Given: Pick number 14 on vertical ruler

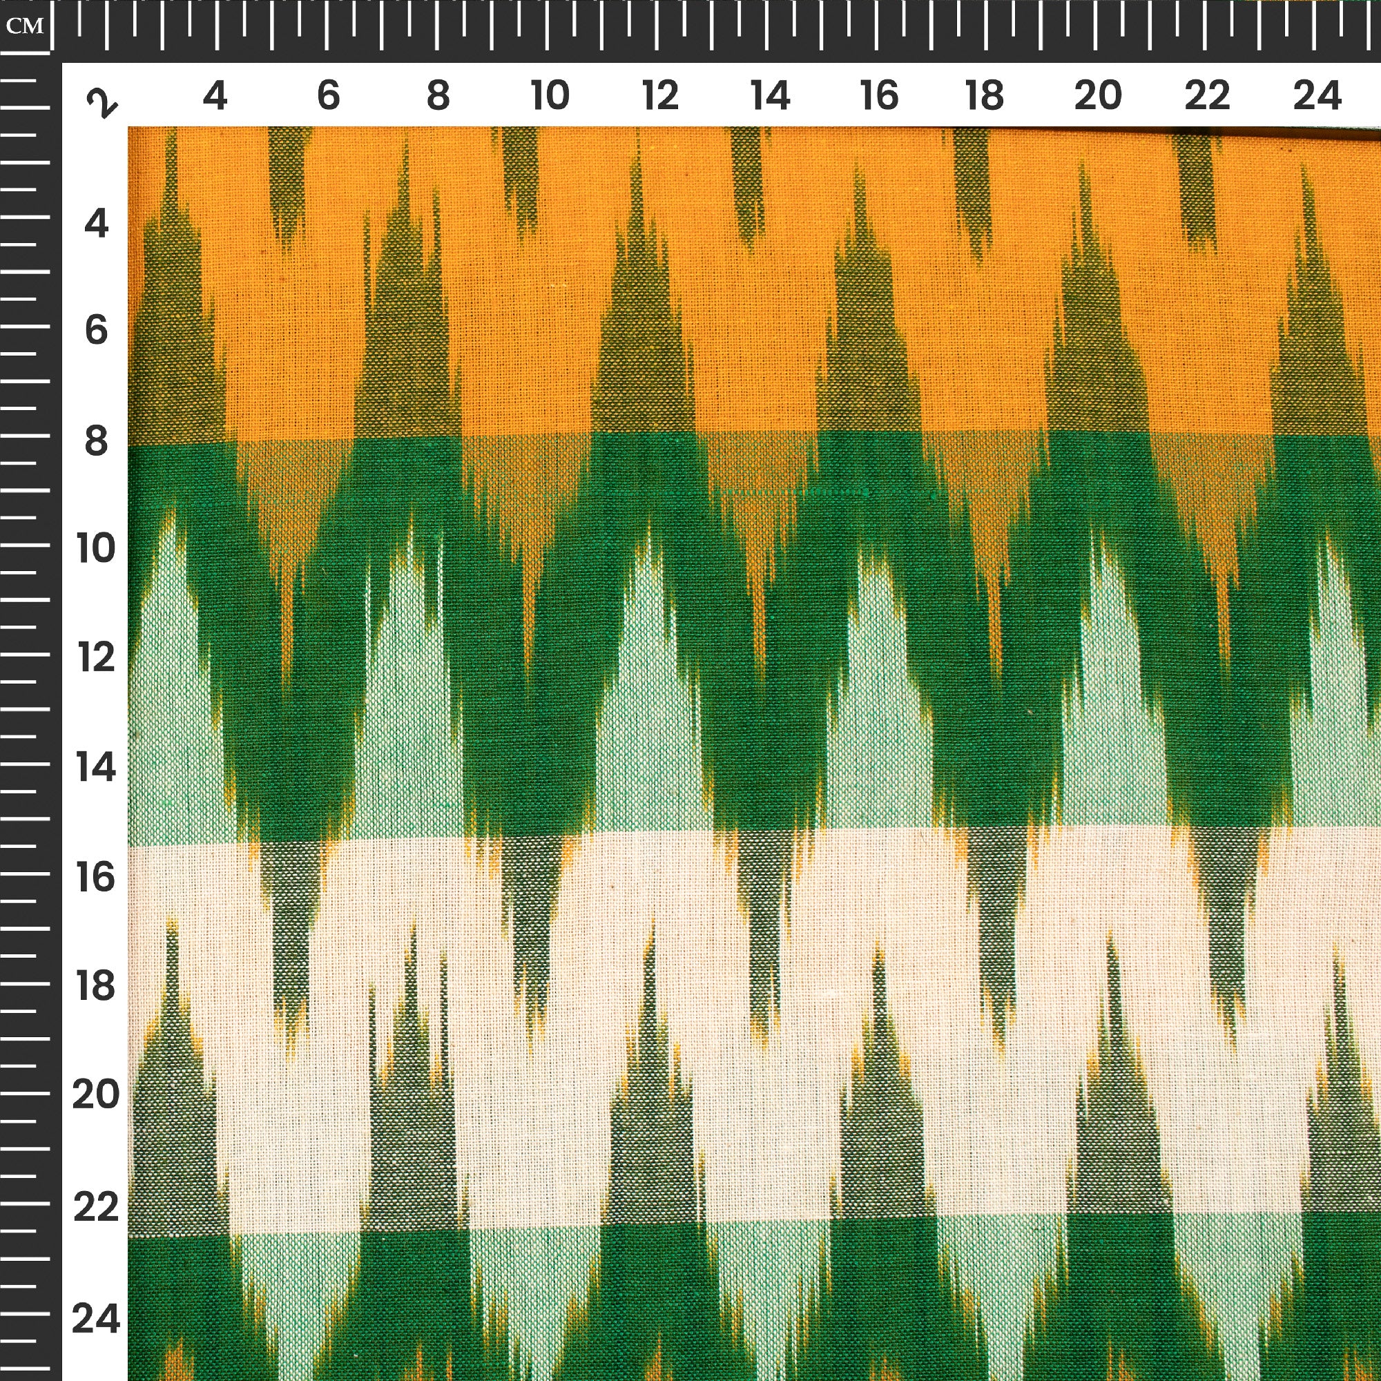Looking at the screenshot, I should (x=95, y=768).
